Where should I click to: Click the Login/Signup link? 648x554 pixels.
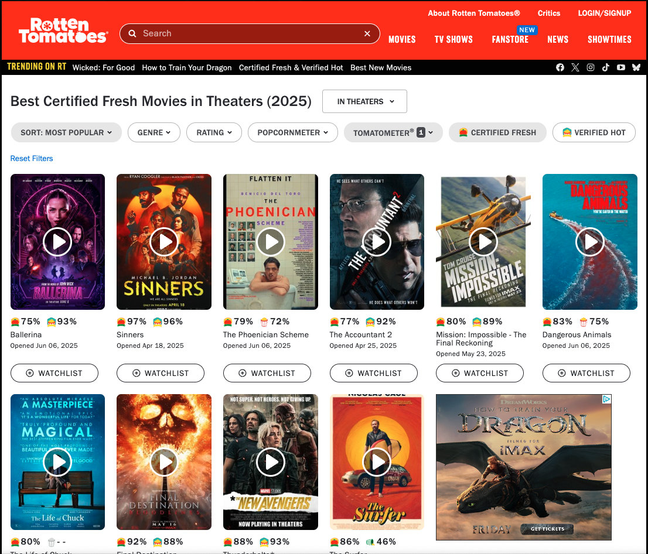(x=604, y=13)
